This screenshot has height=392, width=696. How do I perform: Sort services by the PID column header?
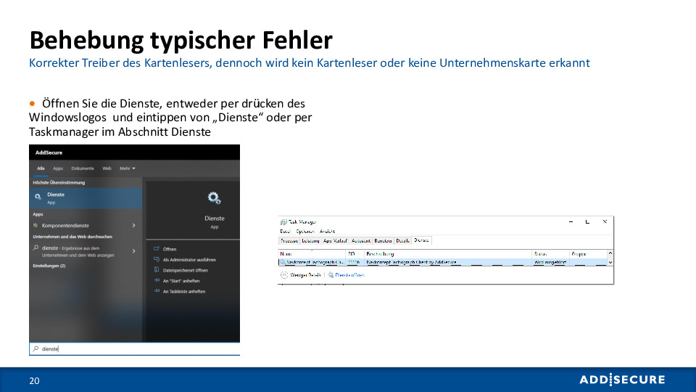(355, 254)
